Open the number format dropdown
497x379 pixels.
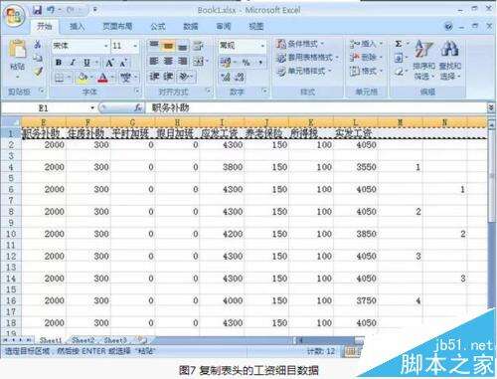click(x=262, y=46)
